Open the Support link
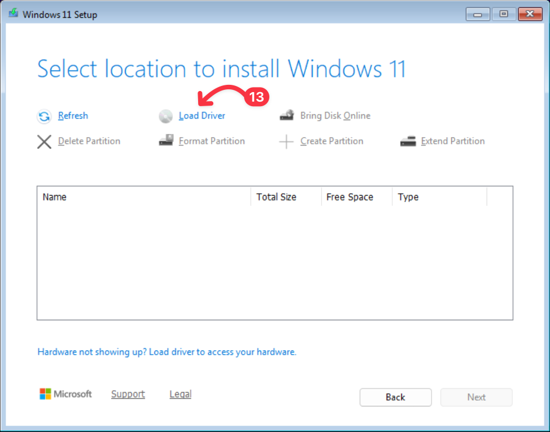The width and height of the screenshot is (550, 432). [x=128, y=394]
